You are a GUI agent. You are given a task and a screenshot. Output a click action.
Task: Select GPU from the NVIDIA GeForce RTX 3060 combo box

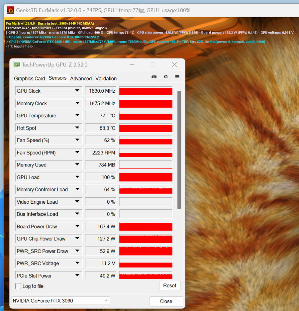(x=61, y=301)
